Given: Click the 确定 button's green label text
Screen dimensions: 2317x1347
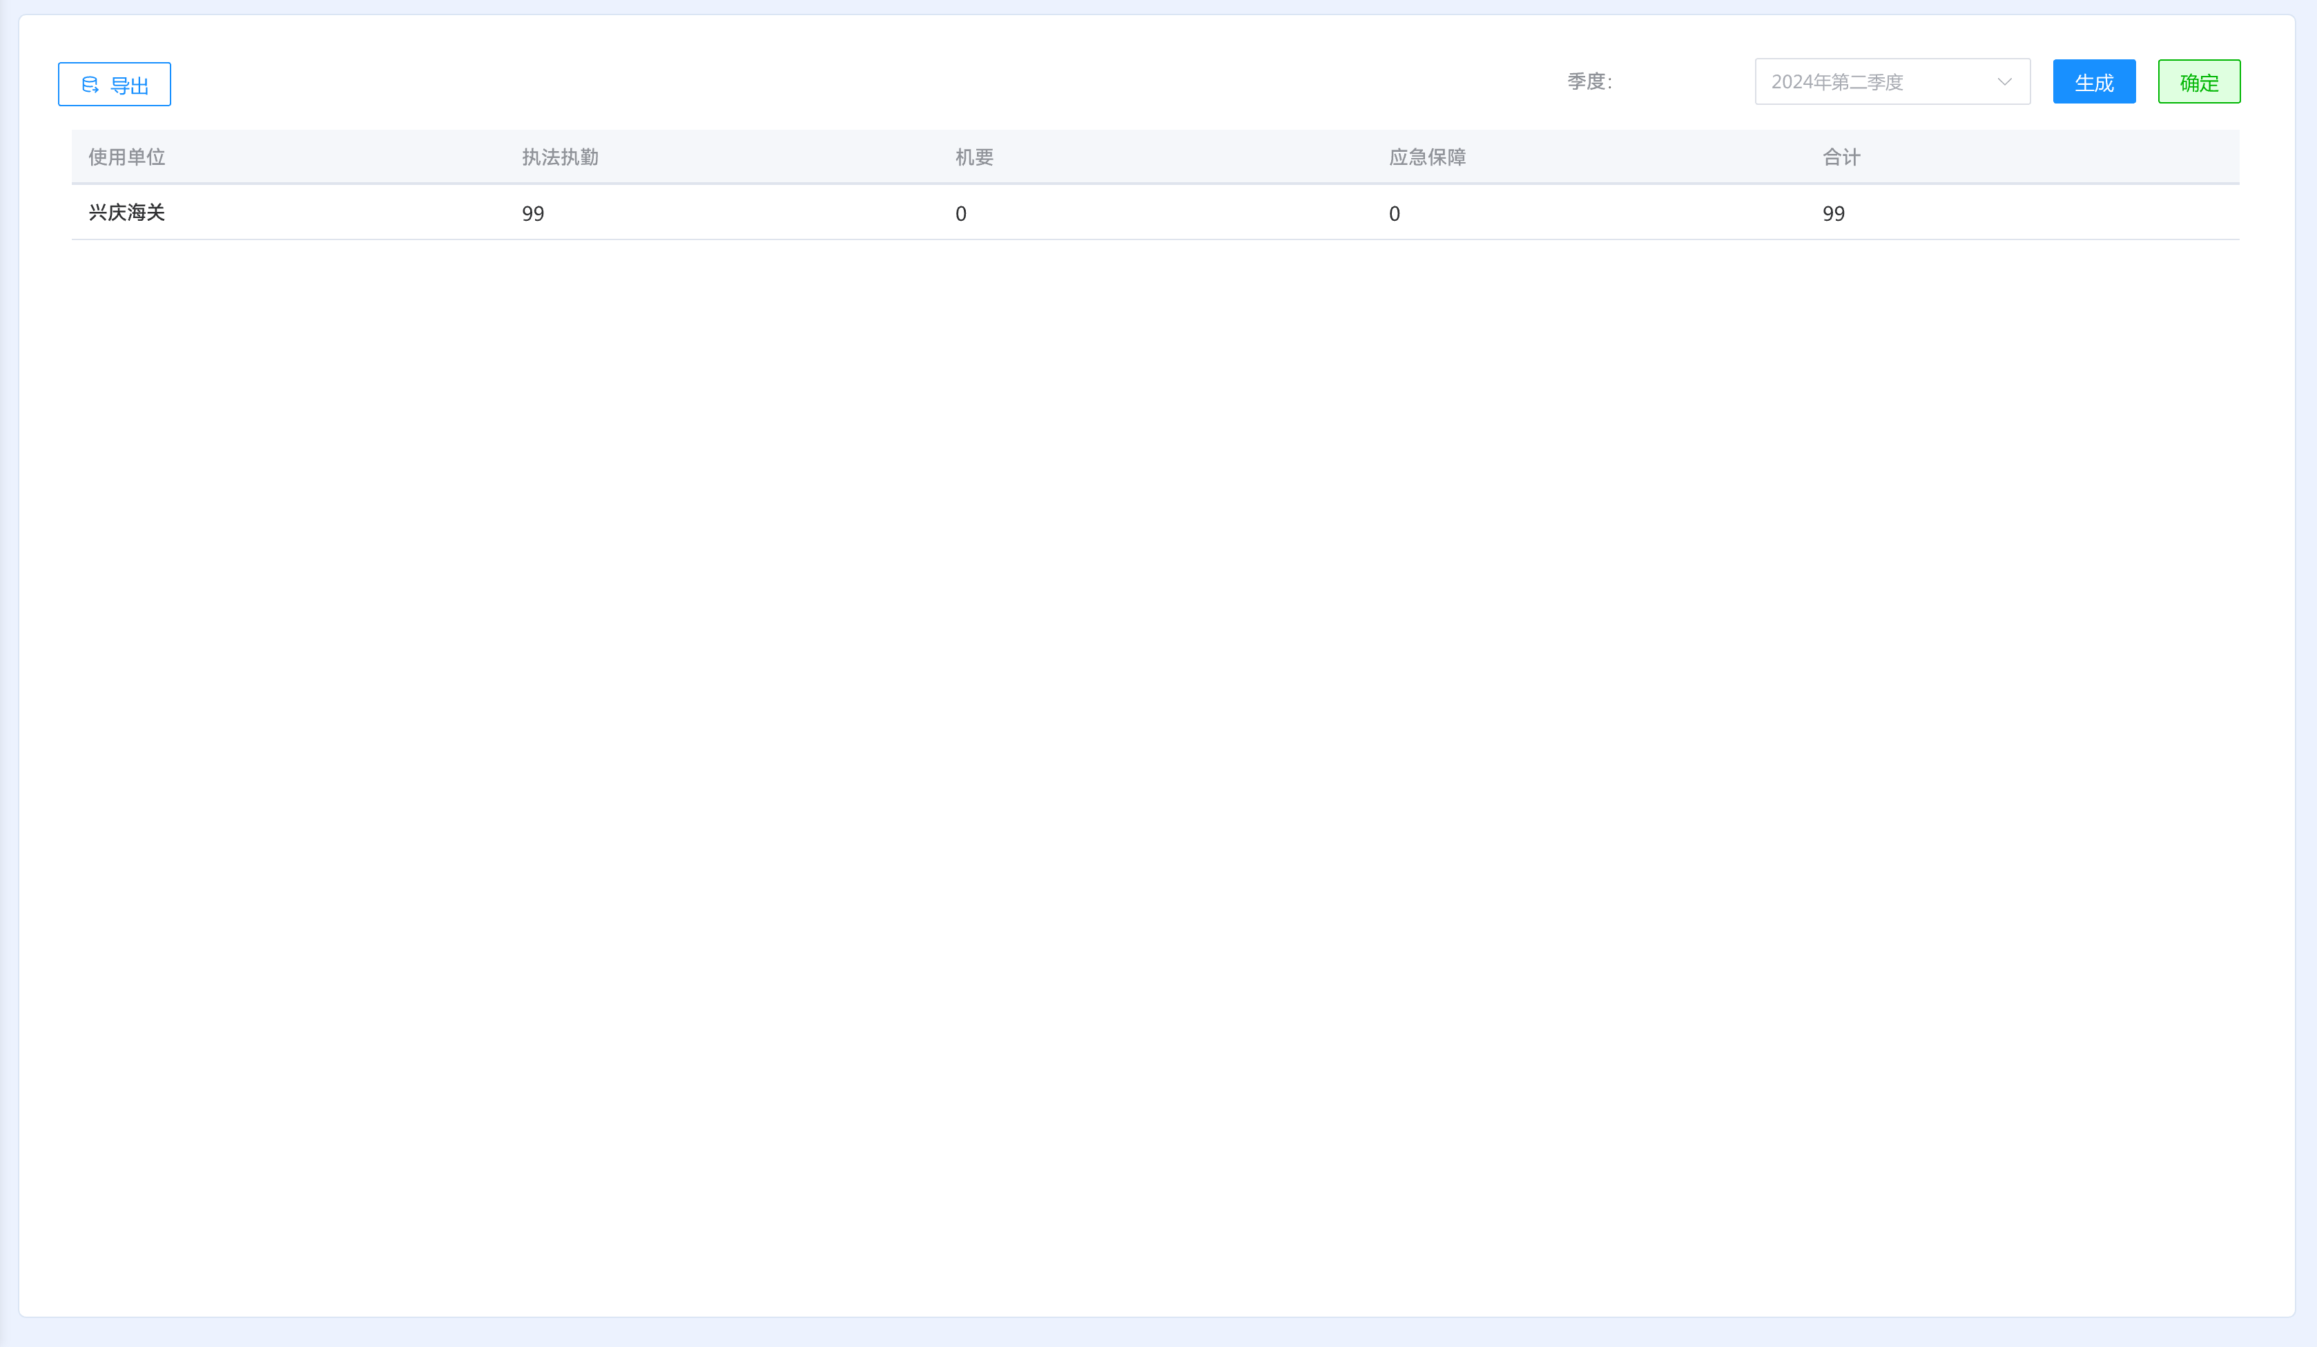Looking at the screenshot, I should tap(2198, 83).
